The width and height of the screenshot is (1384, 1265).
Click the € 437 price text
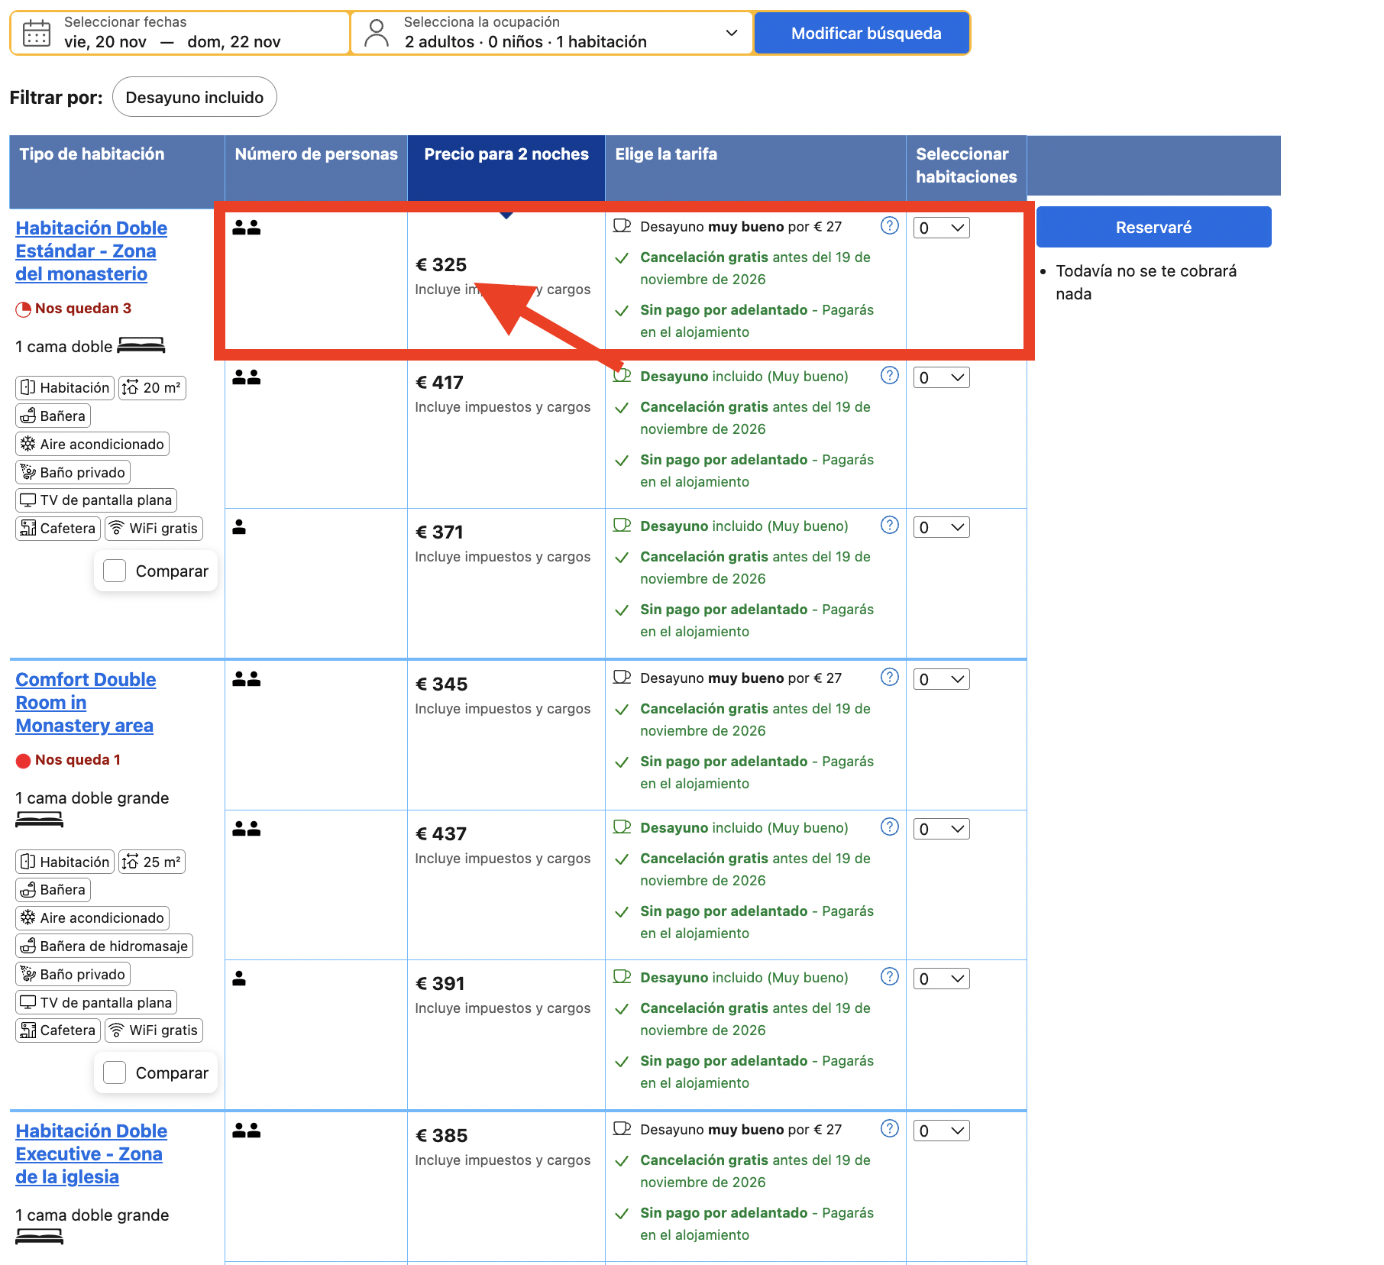(441, 834)
